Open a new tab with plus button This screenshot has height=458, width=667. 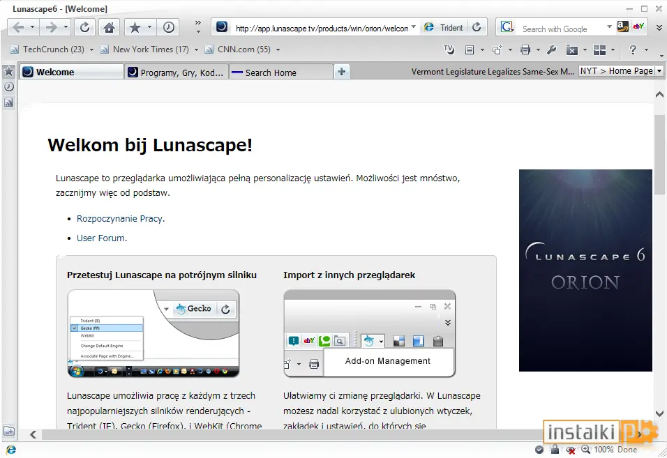(341, 72)
